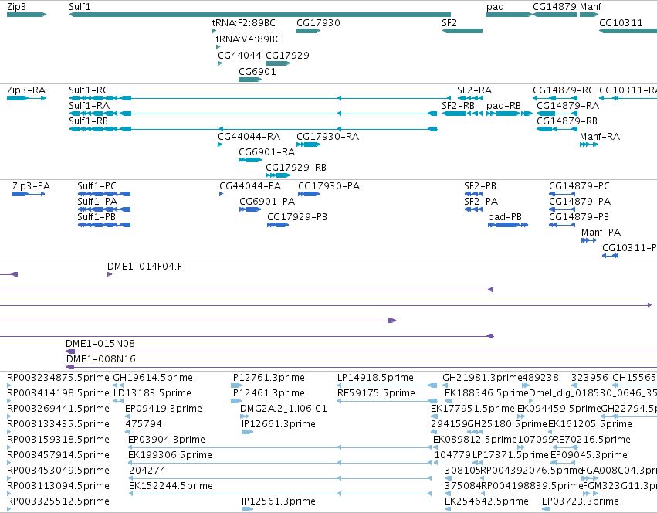Image resolution: width=657 pixels, height=513 pixels.
Task: Select the CG17929-PB protein label
Action: [x=297, y=217]
